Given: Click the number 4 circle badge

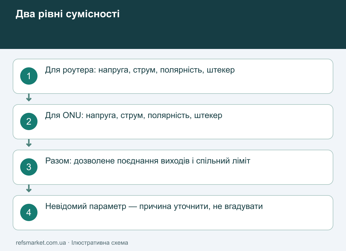Looking at the screenshot, I should [29, 212].
